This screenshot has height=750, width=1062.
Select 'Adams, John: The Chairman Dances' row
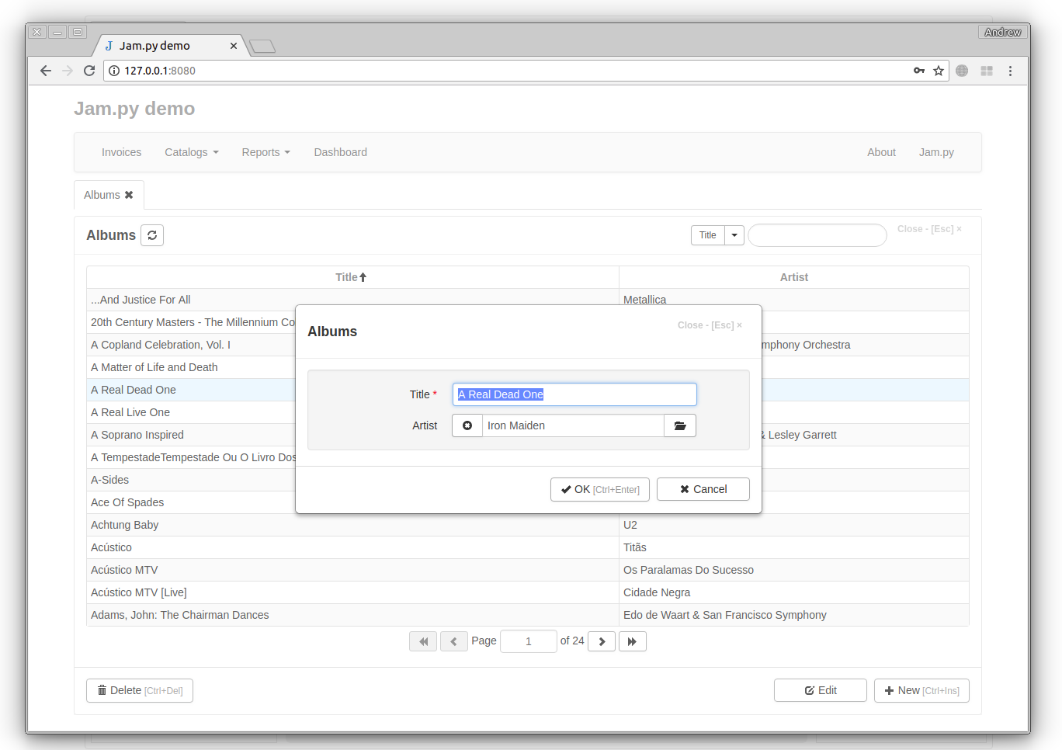pos(528,615)
